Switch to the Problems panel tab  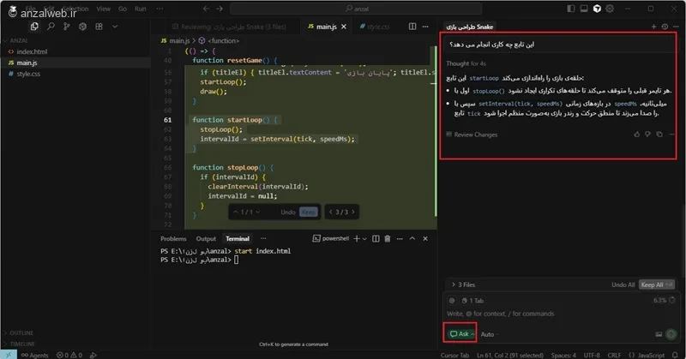(173, 239)
